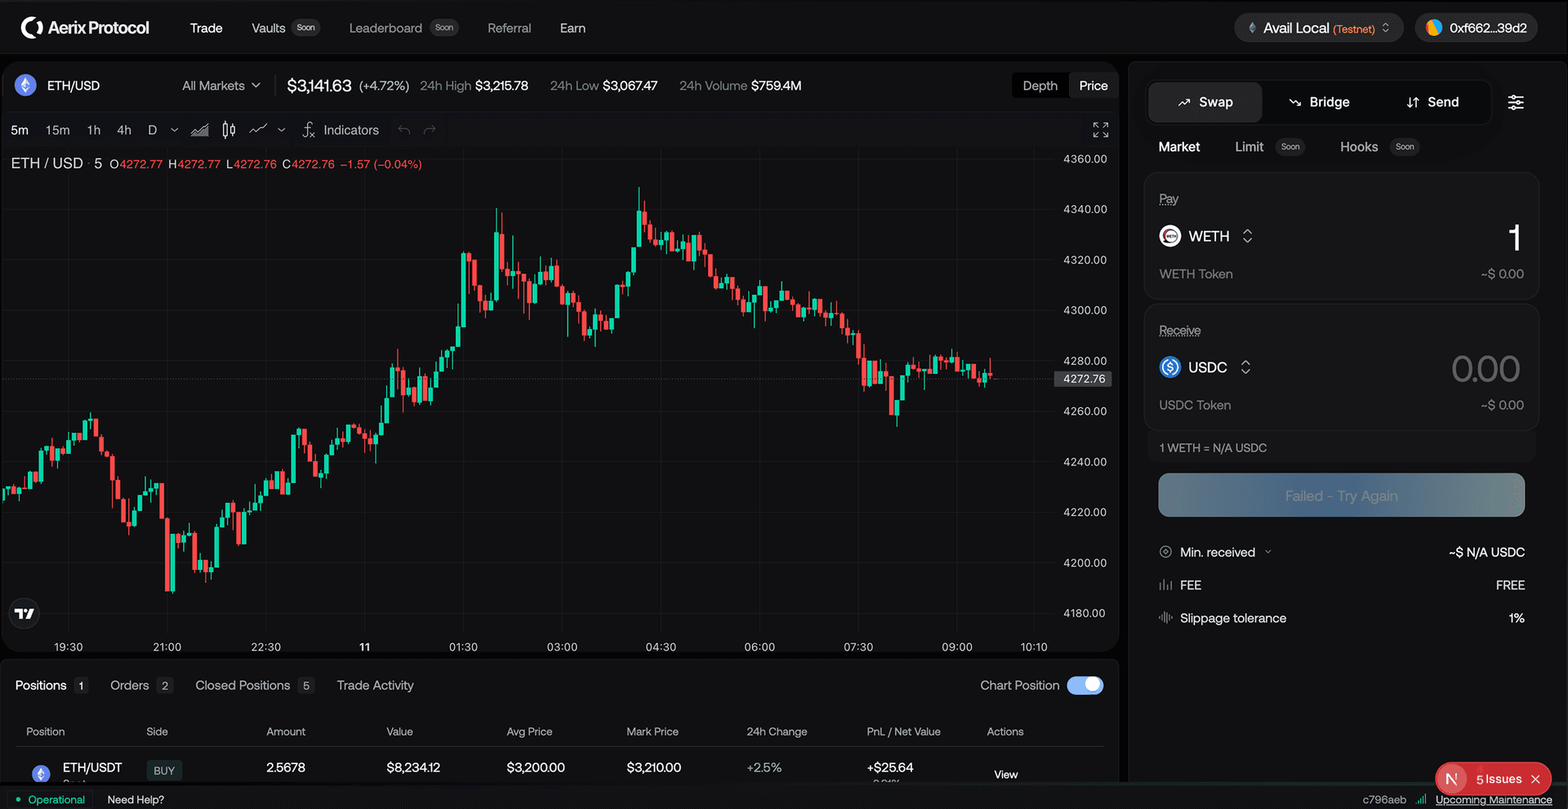Select the 15m timeframe option
The image size is (1568, 809).
(x=57, y=130)
